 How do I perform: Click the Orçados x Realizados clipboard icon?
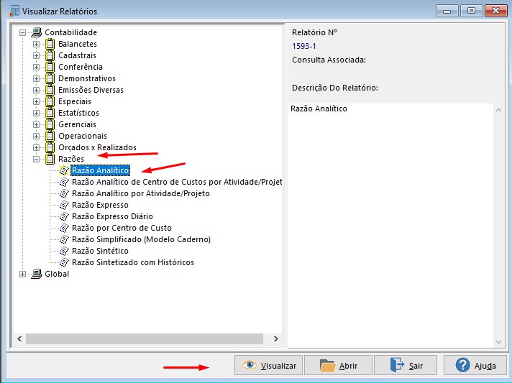[x=50, y=147]
